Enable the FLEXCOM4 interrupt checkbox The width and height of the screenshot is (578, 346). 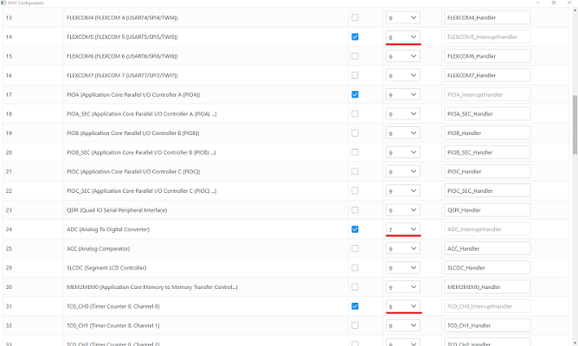355,17
